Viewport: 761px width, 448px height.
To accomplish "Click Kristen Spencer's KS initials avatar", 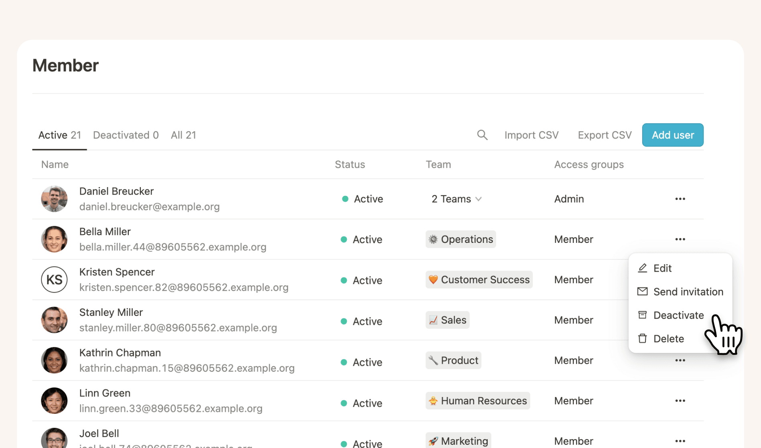I will click(x=54, y=280).
